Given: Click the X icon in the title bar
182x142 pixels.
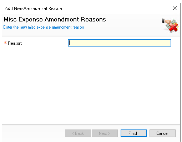Looking at the screenshot, I should click(175, 8).
